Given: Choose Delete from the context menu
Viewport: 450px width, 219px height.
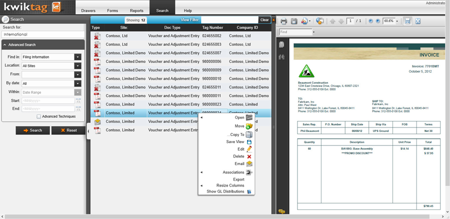Looking at the screenshot, I should [x=226, y=156].
